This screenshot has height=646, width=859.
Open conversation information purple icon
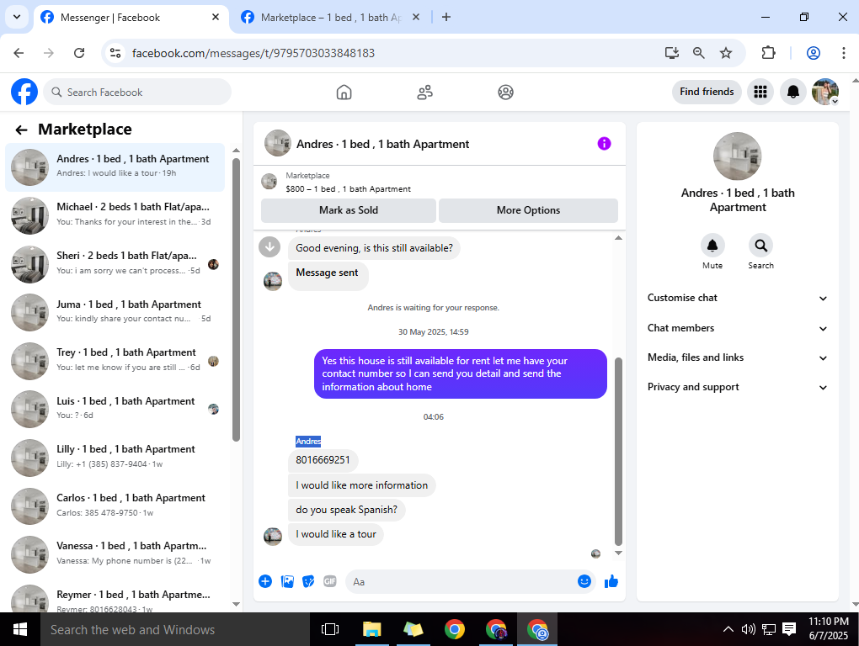click(x=604, y=144)
